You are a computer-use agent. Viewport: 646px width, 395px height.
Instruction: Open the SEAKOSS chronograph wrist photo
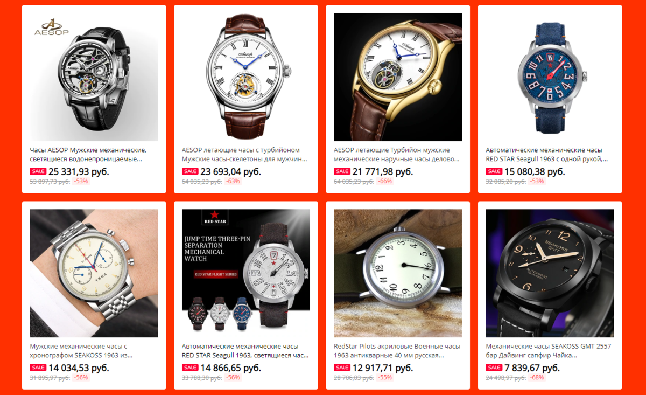pyautogui.click(x=94, y=273)
